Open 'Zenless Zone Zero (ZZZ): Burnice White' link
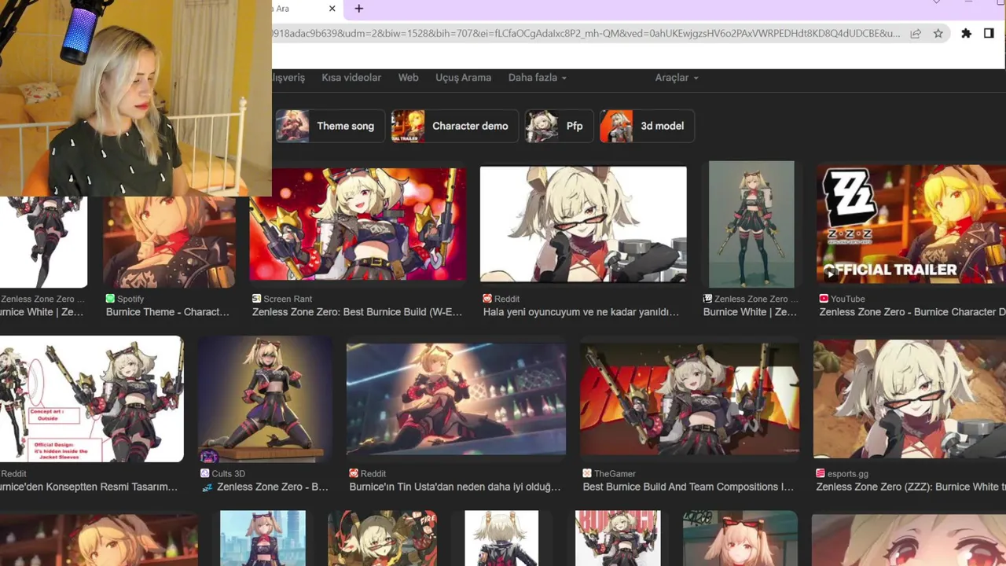This screenshot has height=566, width=1006. (911, 487)
